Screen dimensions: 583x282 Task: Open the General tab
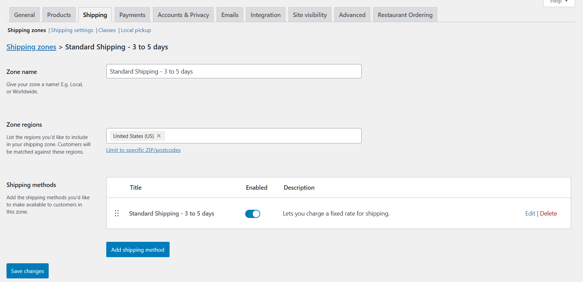pyautogui.click(x=25, y=15)
